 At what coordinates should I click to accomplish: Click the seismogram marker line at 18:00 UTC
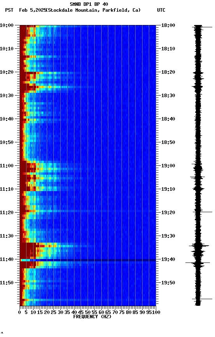[203, 27]
